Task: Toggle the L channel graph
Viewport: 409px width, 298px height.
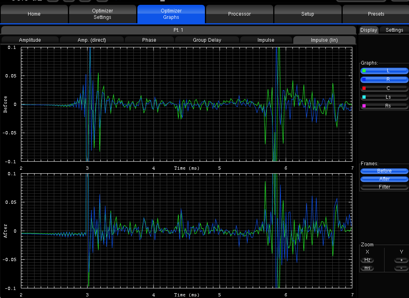Action: [384, 71]
